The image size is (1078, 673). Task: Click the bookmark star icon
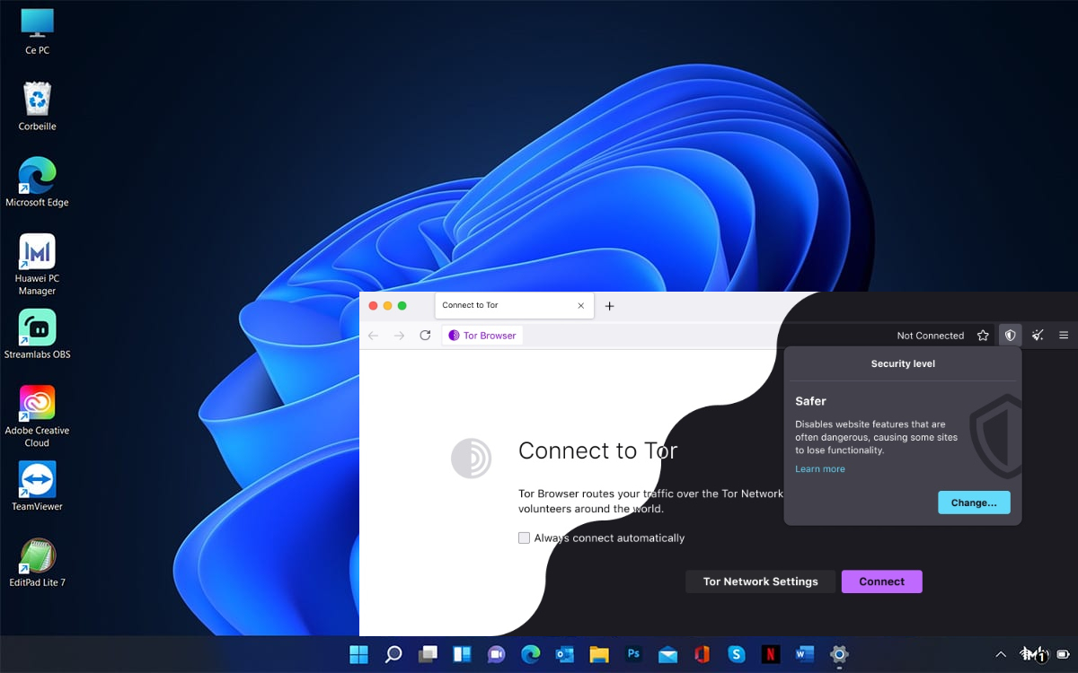pos(983,336)
